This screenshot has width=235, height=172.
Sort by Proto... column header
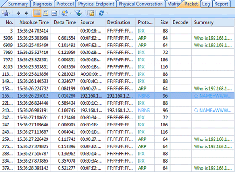pos(145,22)
